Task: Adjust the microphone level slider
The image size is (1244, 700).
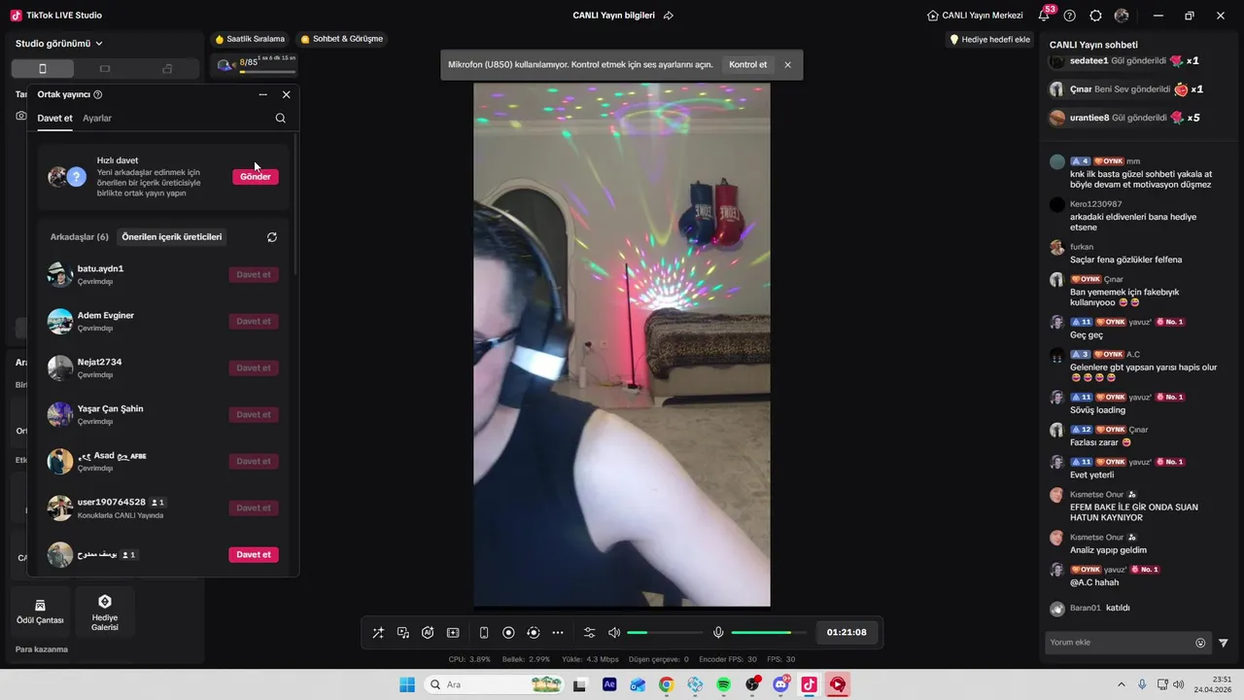Action: [769, 632]
